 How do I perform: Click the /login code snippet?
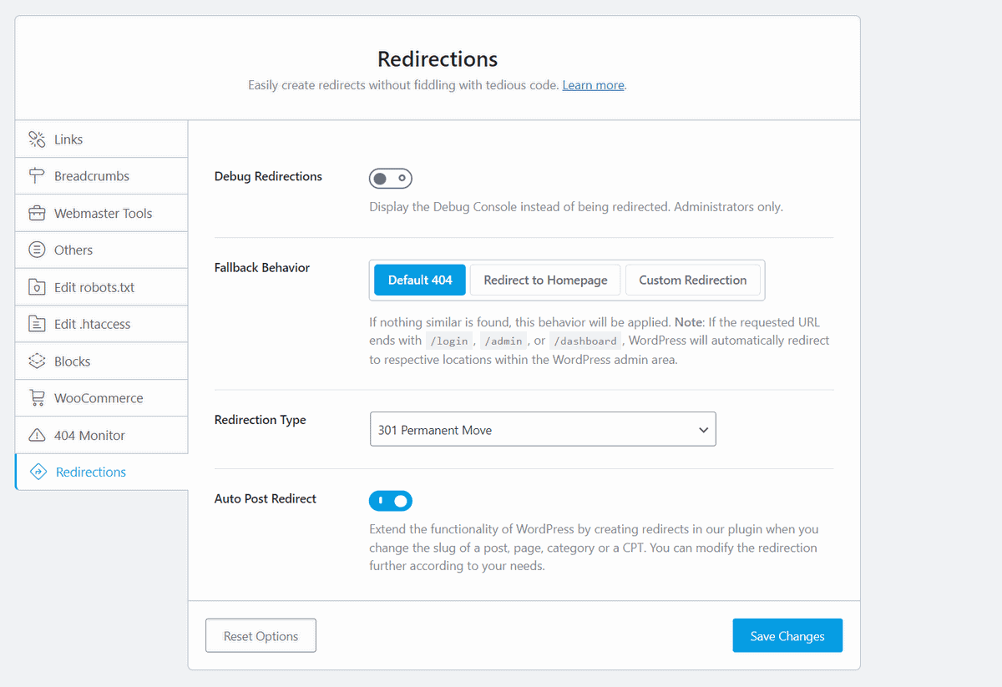pos(448,341)
